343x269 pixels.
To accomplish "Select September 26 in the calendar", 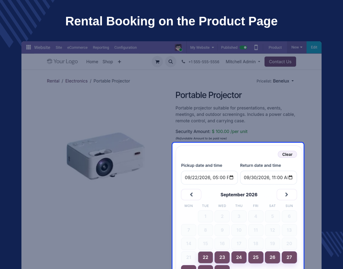I will click(x=272, y=257).
